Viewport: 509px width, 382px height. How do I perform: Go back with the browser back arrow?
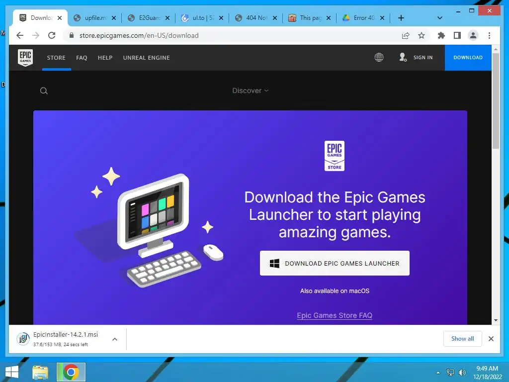(x=20, y=35)
